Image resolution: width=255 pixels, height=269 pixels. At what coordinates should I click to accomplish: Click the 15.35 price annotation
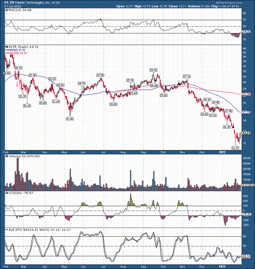click(227, 127)
